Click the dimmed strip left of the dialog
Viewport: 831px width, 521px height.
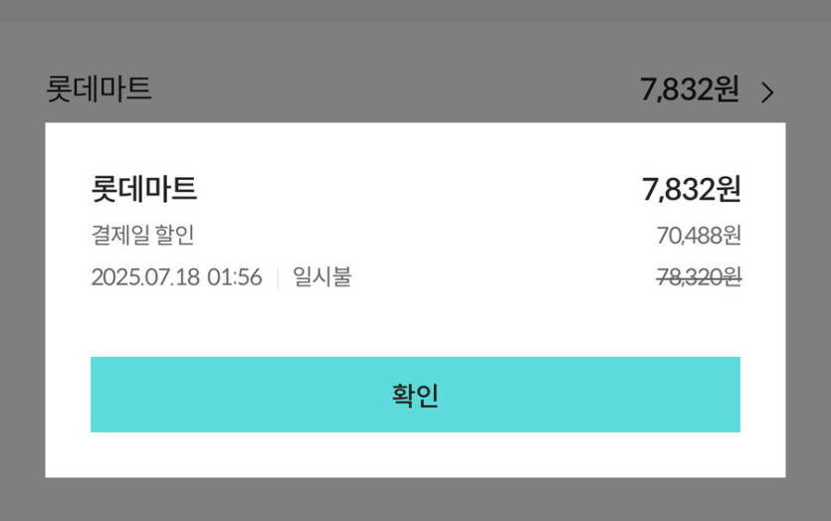pos(22,298)
